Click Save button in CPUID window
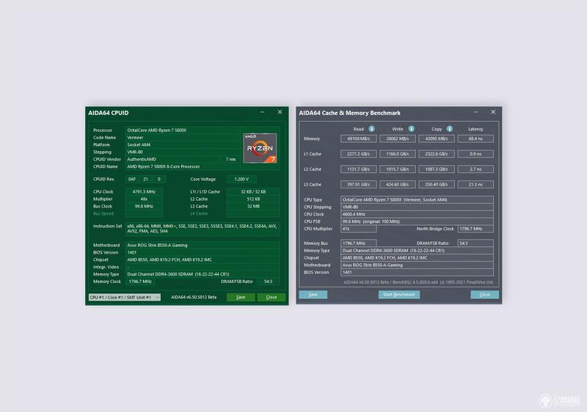This screenshot has height=412, width=587. (241, 297)
